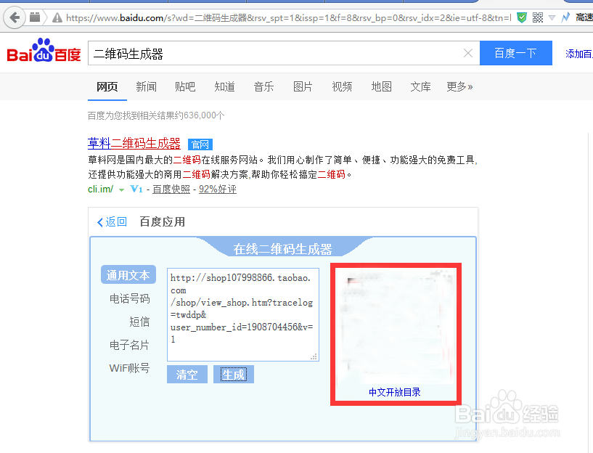The height and width of the screenshot is (453, 593).
Task: Click the cli.im/ green URL
Action: 101,189
